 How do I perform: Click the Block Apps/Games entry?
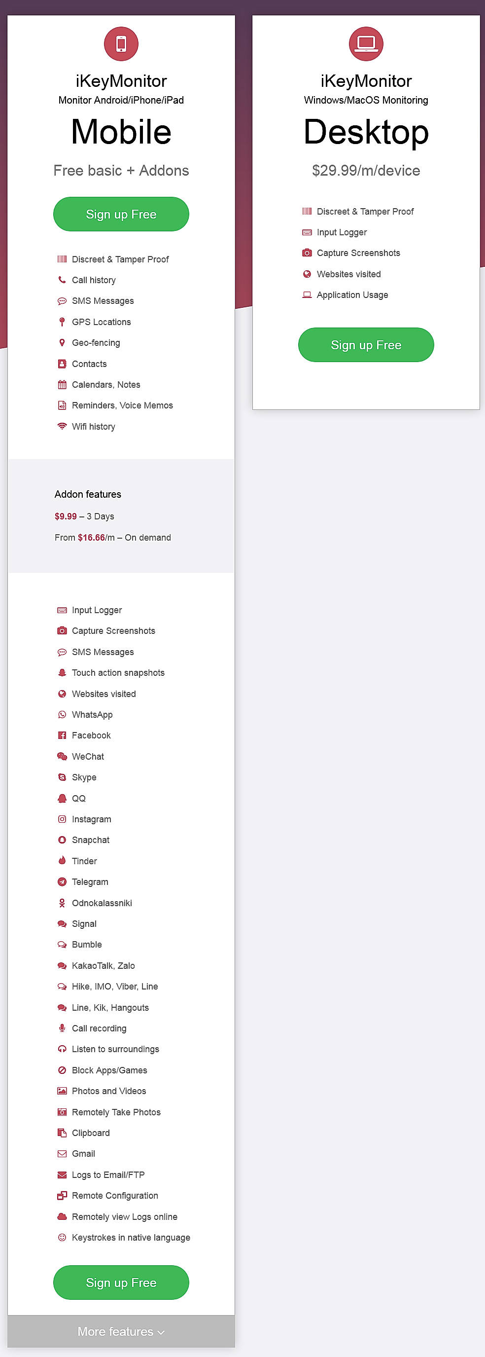pos(109,1070)
